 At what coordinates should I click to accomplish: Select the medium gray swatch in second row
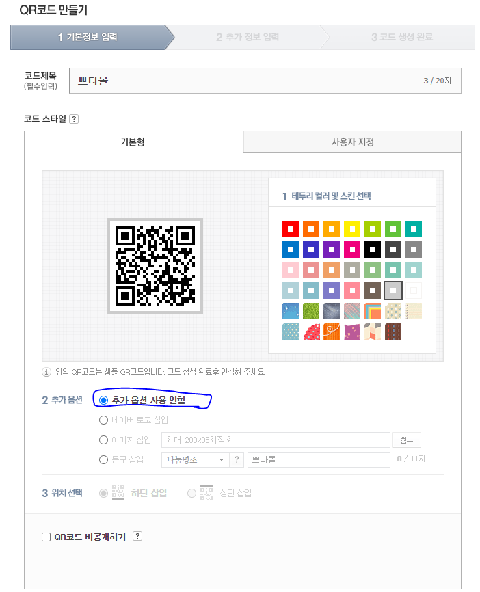(x=414, y=250)
